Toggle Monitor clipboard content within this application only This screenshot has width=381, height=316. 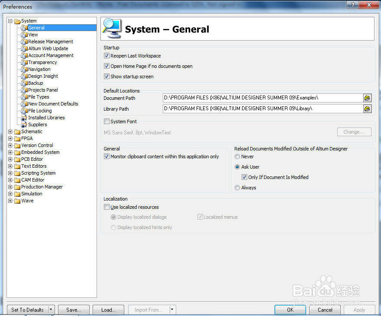(x=107, y=156)
